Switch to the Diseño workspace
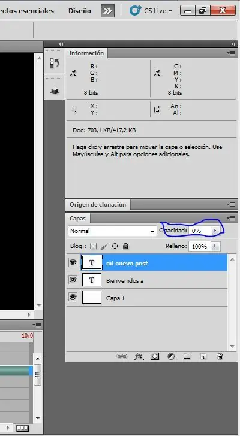Screen dimensions: 240x436 pos(80,11)
